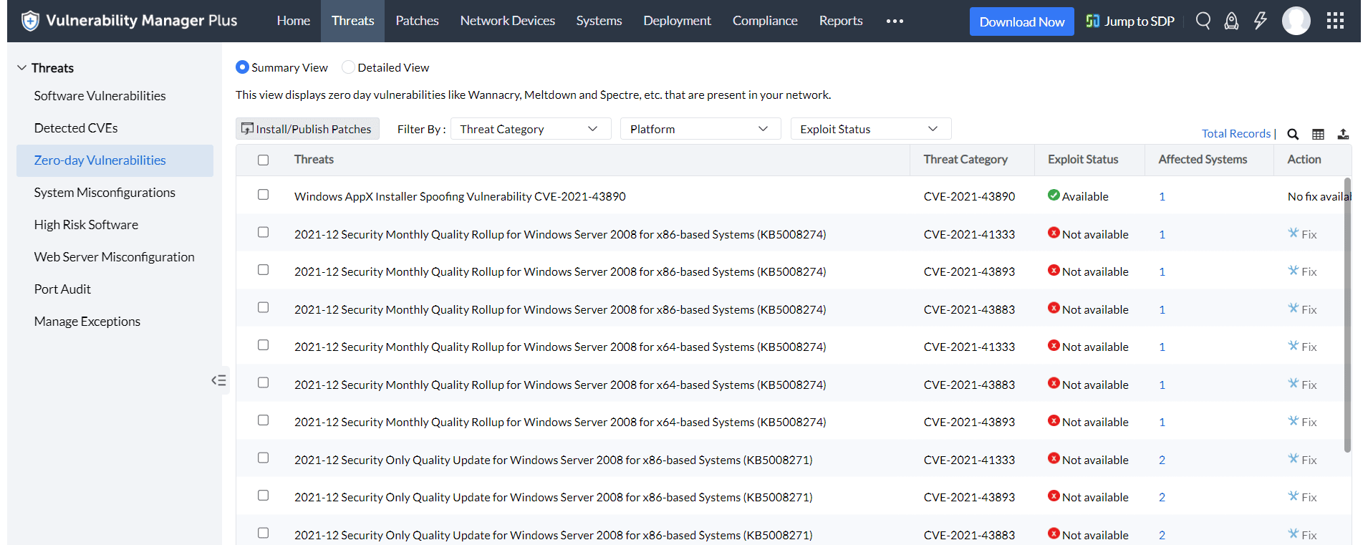
Task: Tick checkbox for Windows AppX Installer Spoofing row
Action: 264,195
